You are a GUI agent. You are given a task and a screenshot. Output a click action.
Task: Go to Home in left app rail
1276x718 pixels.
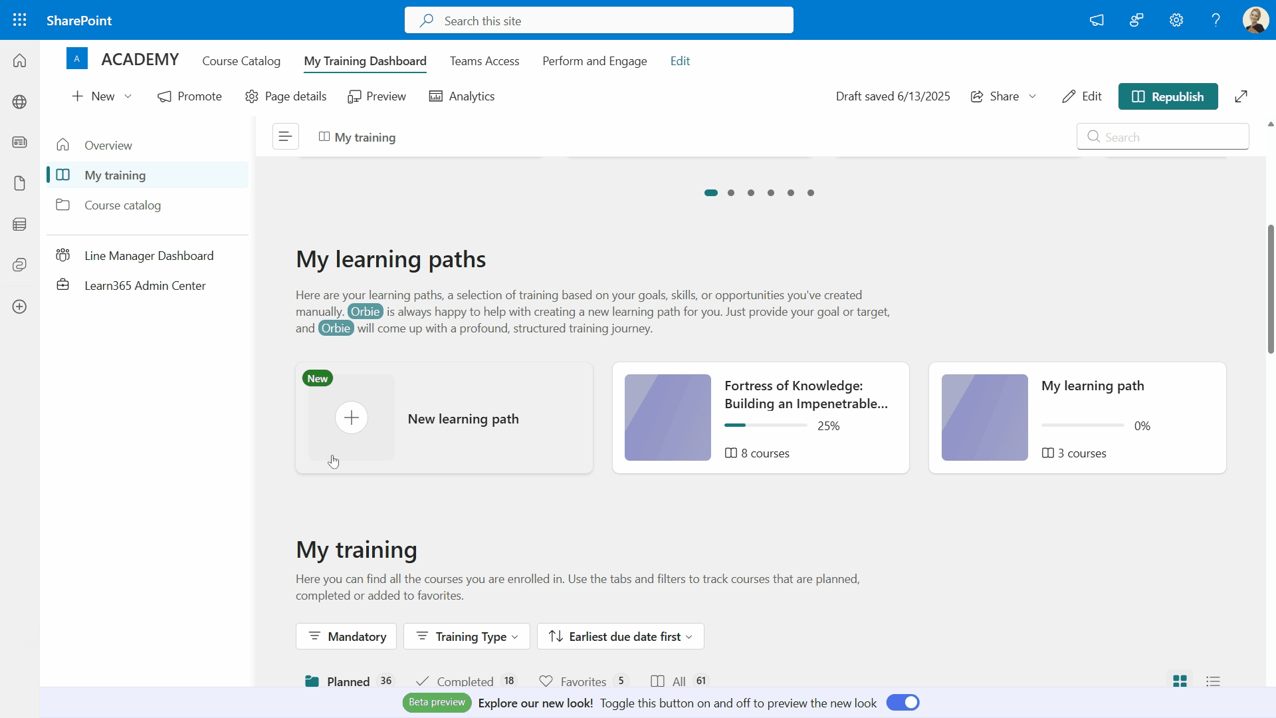pos(20,60)
